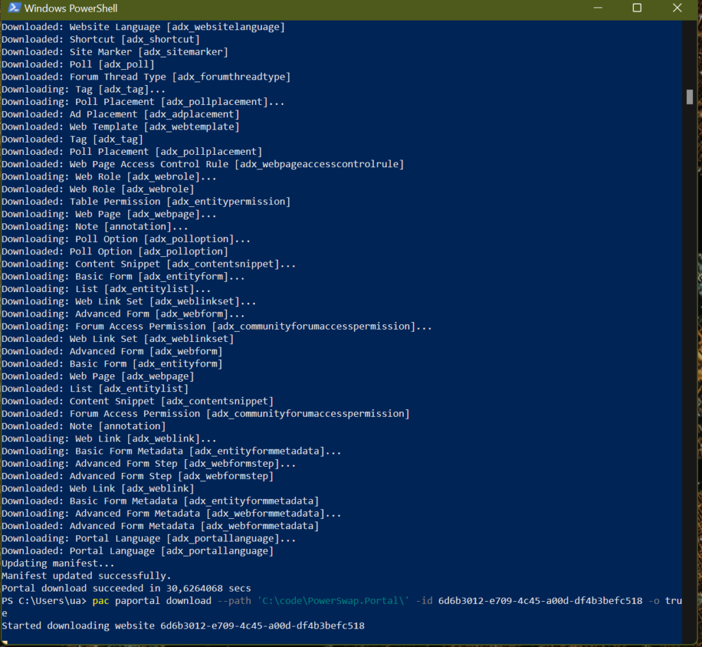Pick the 'Downloading: Forum Access Permission' line
The width and height of the screenshot is (702, 647).
(x=217, y=327)
